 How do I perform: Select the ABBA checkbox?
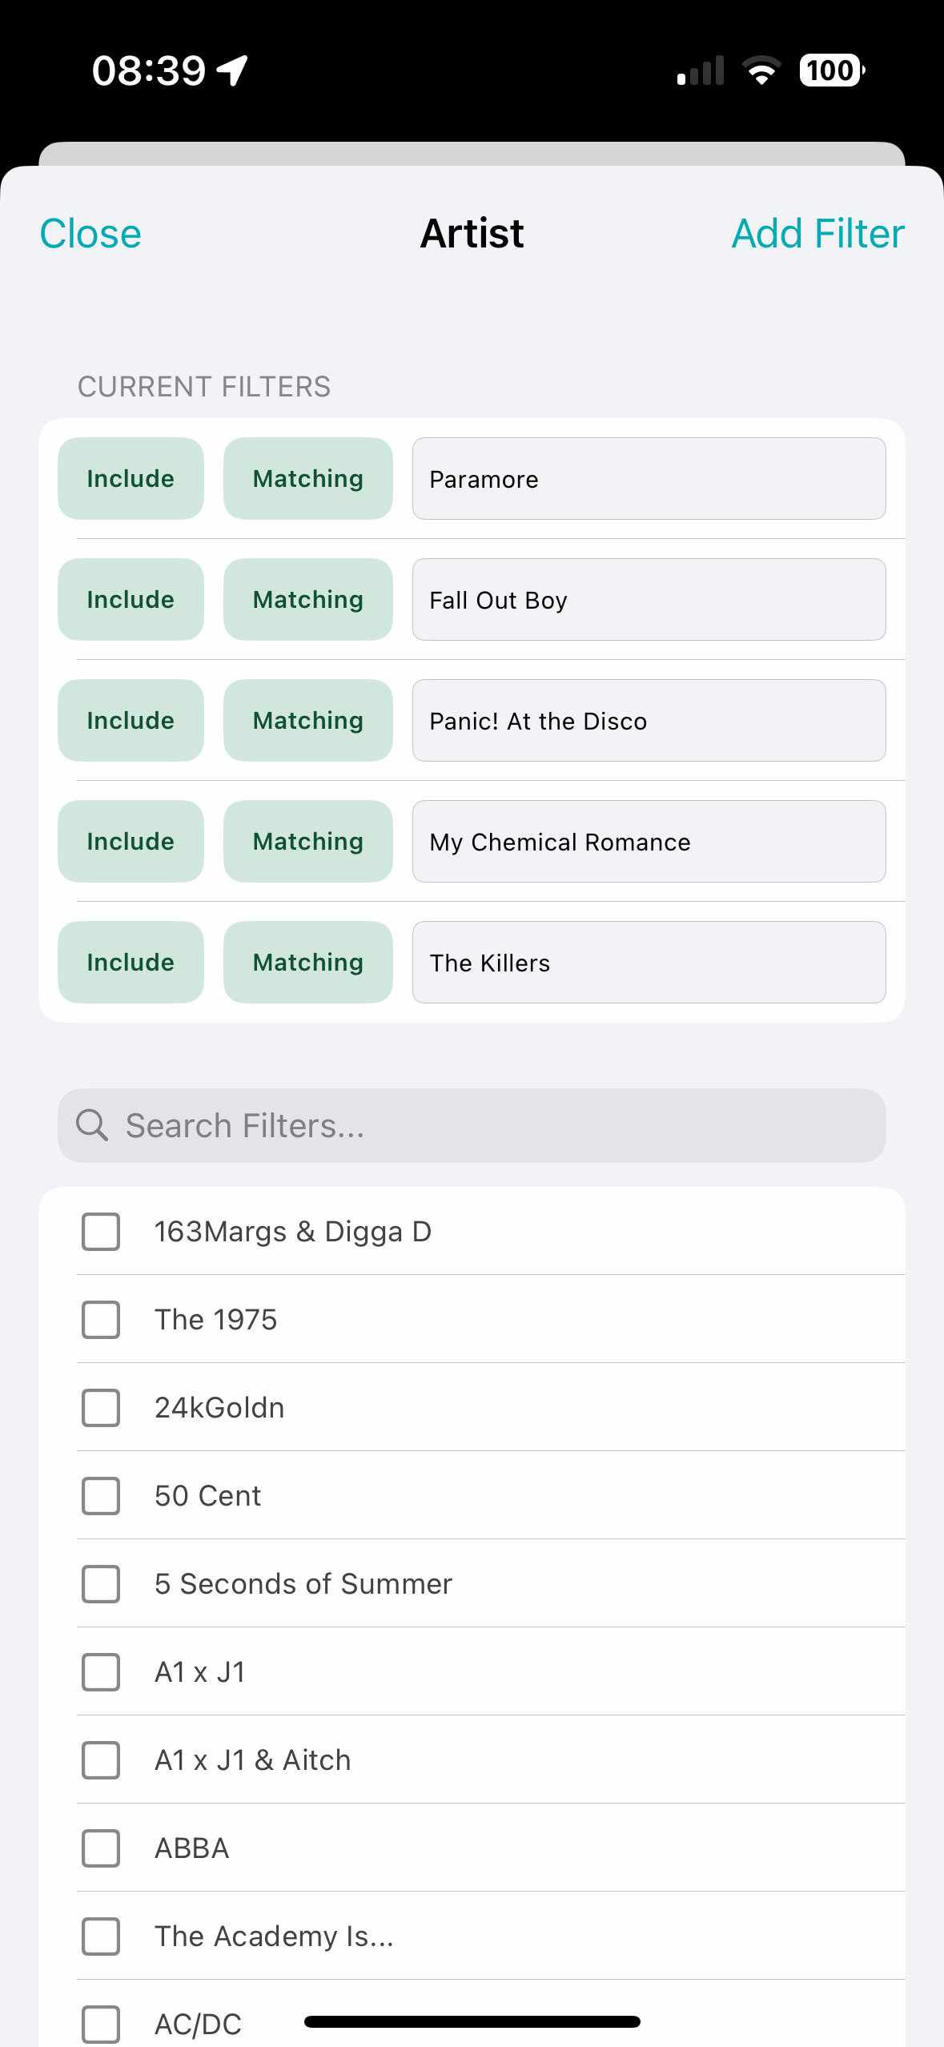(x=101, y=1848)
